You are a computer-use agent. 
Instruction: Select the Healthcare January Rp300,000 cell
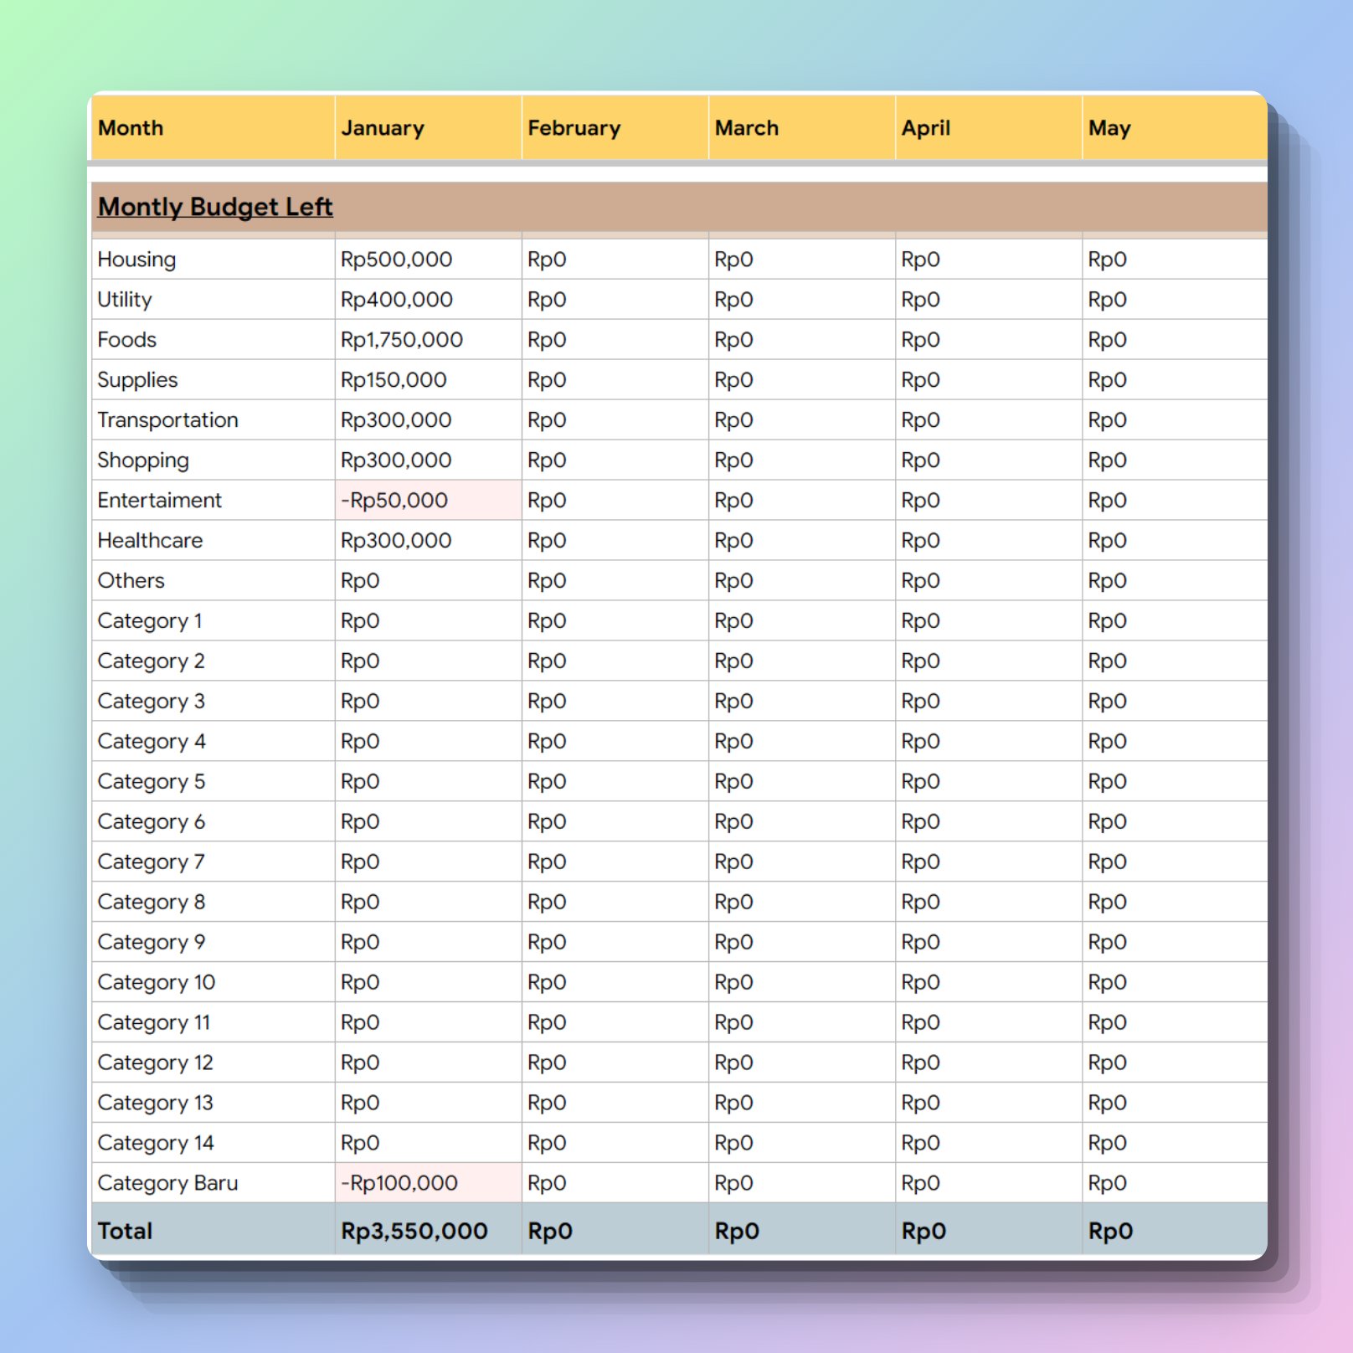(x=397, y=540)
